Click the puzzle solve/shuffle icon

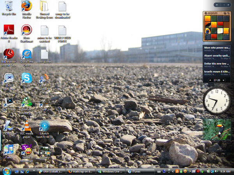[x=229, y=13]
